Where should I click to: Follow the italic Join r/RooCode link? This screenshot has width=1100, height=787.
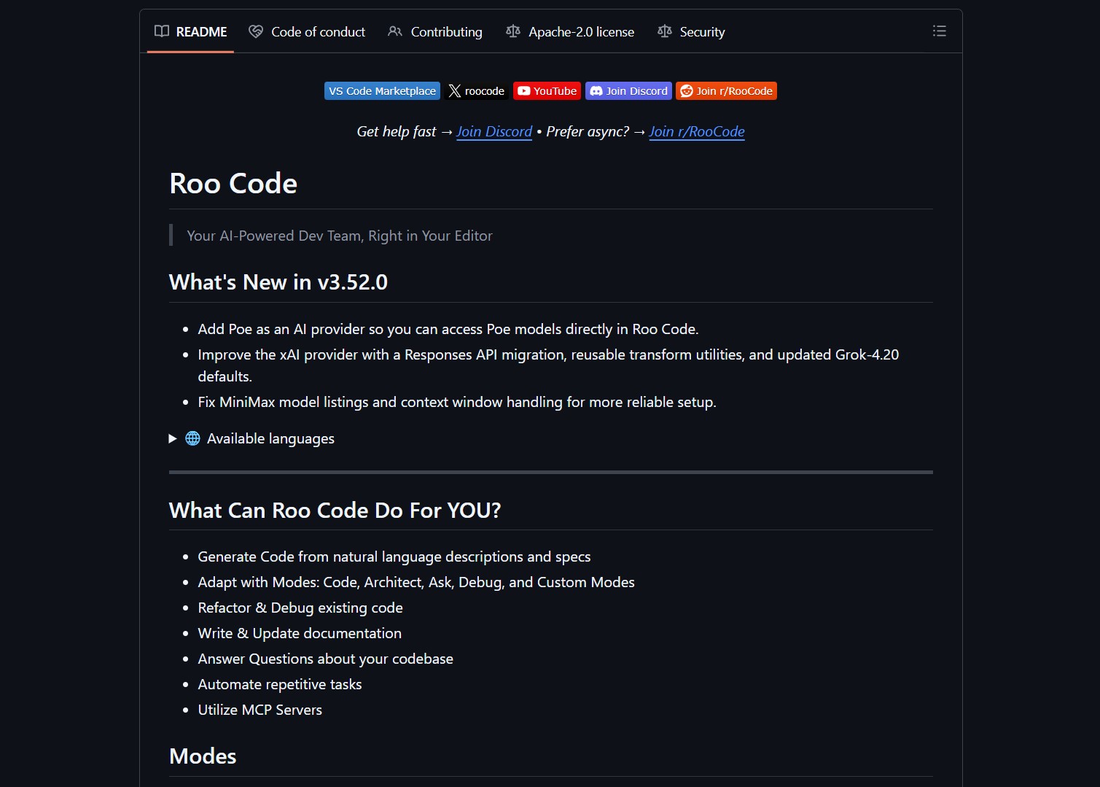[x=696, y=131]
